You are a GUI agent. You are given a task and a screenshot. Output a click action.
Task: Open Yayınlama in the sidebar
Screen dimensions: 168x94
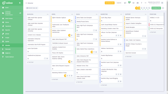[x=12, y=26]
